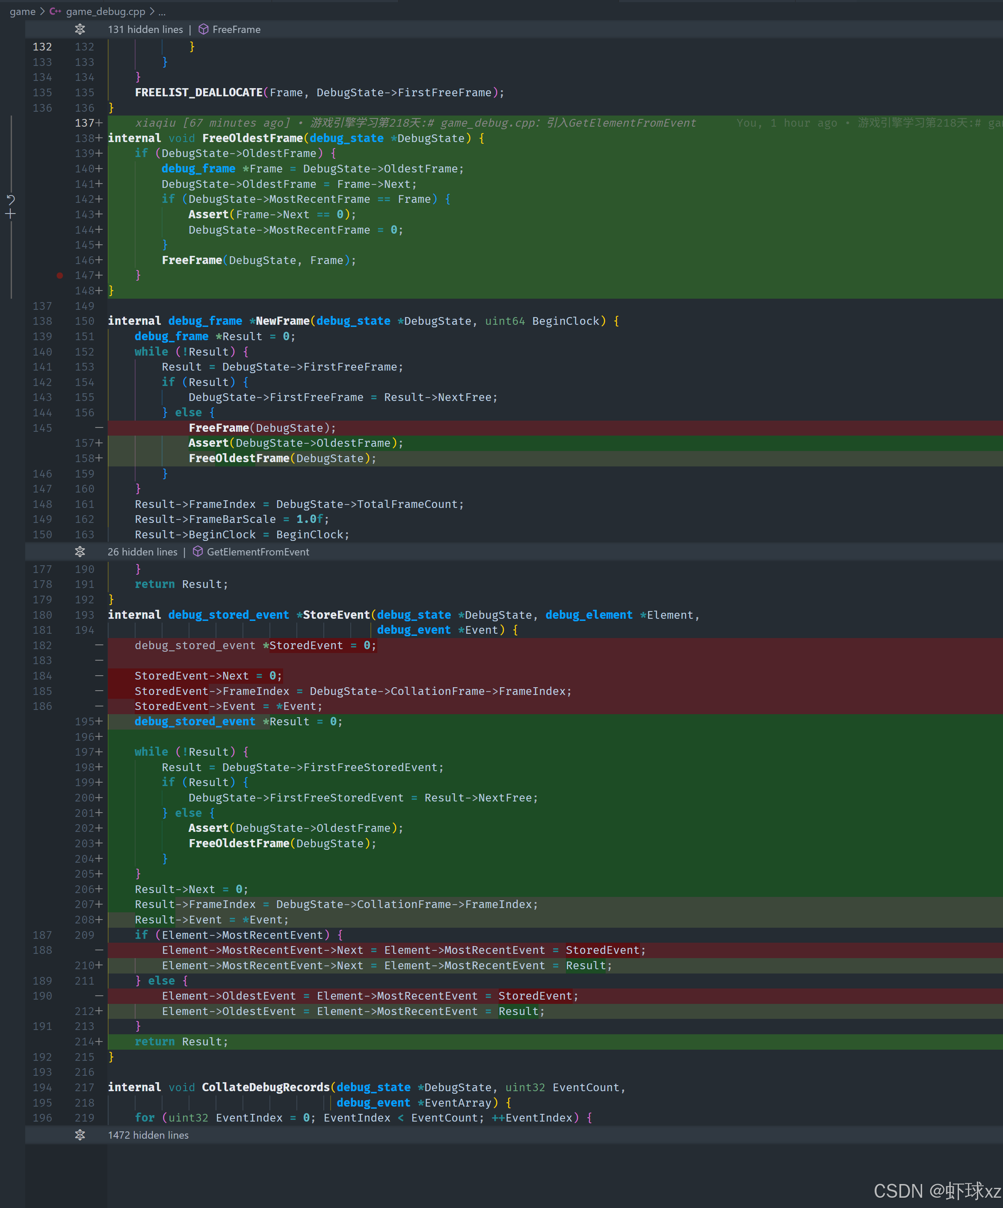Open the game_debug.cpp breadcrumb
Image resolution: width=1003 pixels, height=1208 pixels.
[x=105, y=12]
